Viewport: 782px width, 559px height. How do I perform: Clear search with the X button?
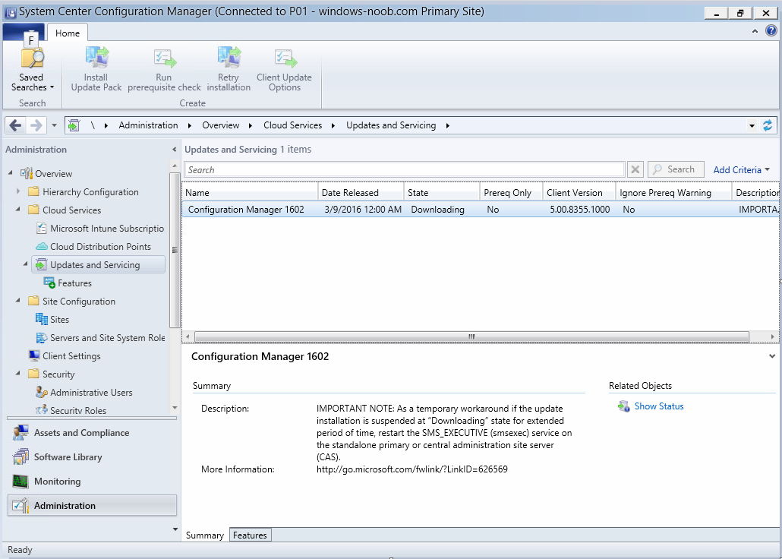coord(635,169)
